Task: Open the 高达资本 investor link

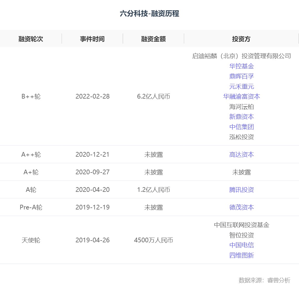Action: click(242, 154)
